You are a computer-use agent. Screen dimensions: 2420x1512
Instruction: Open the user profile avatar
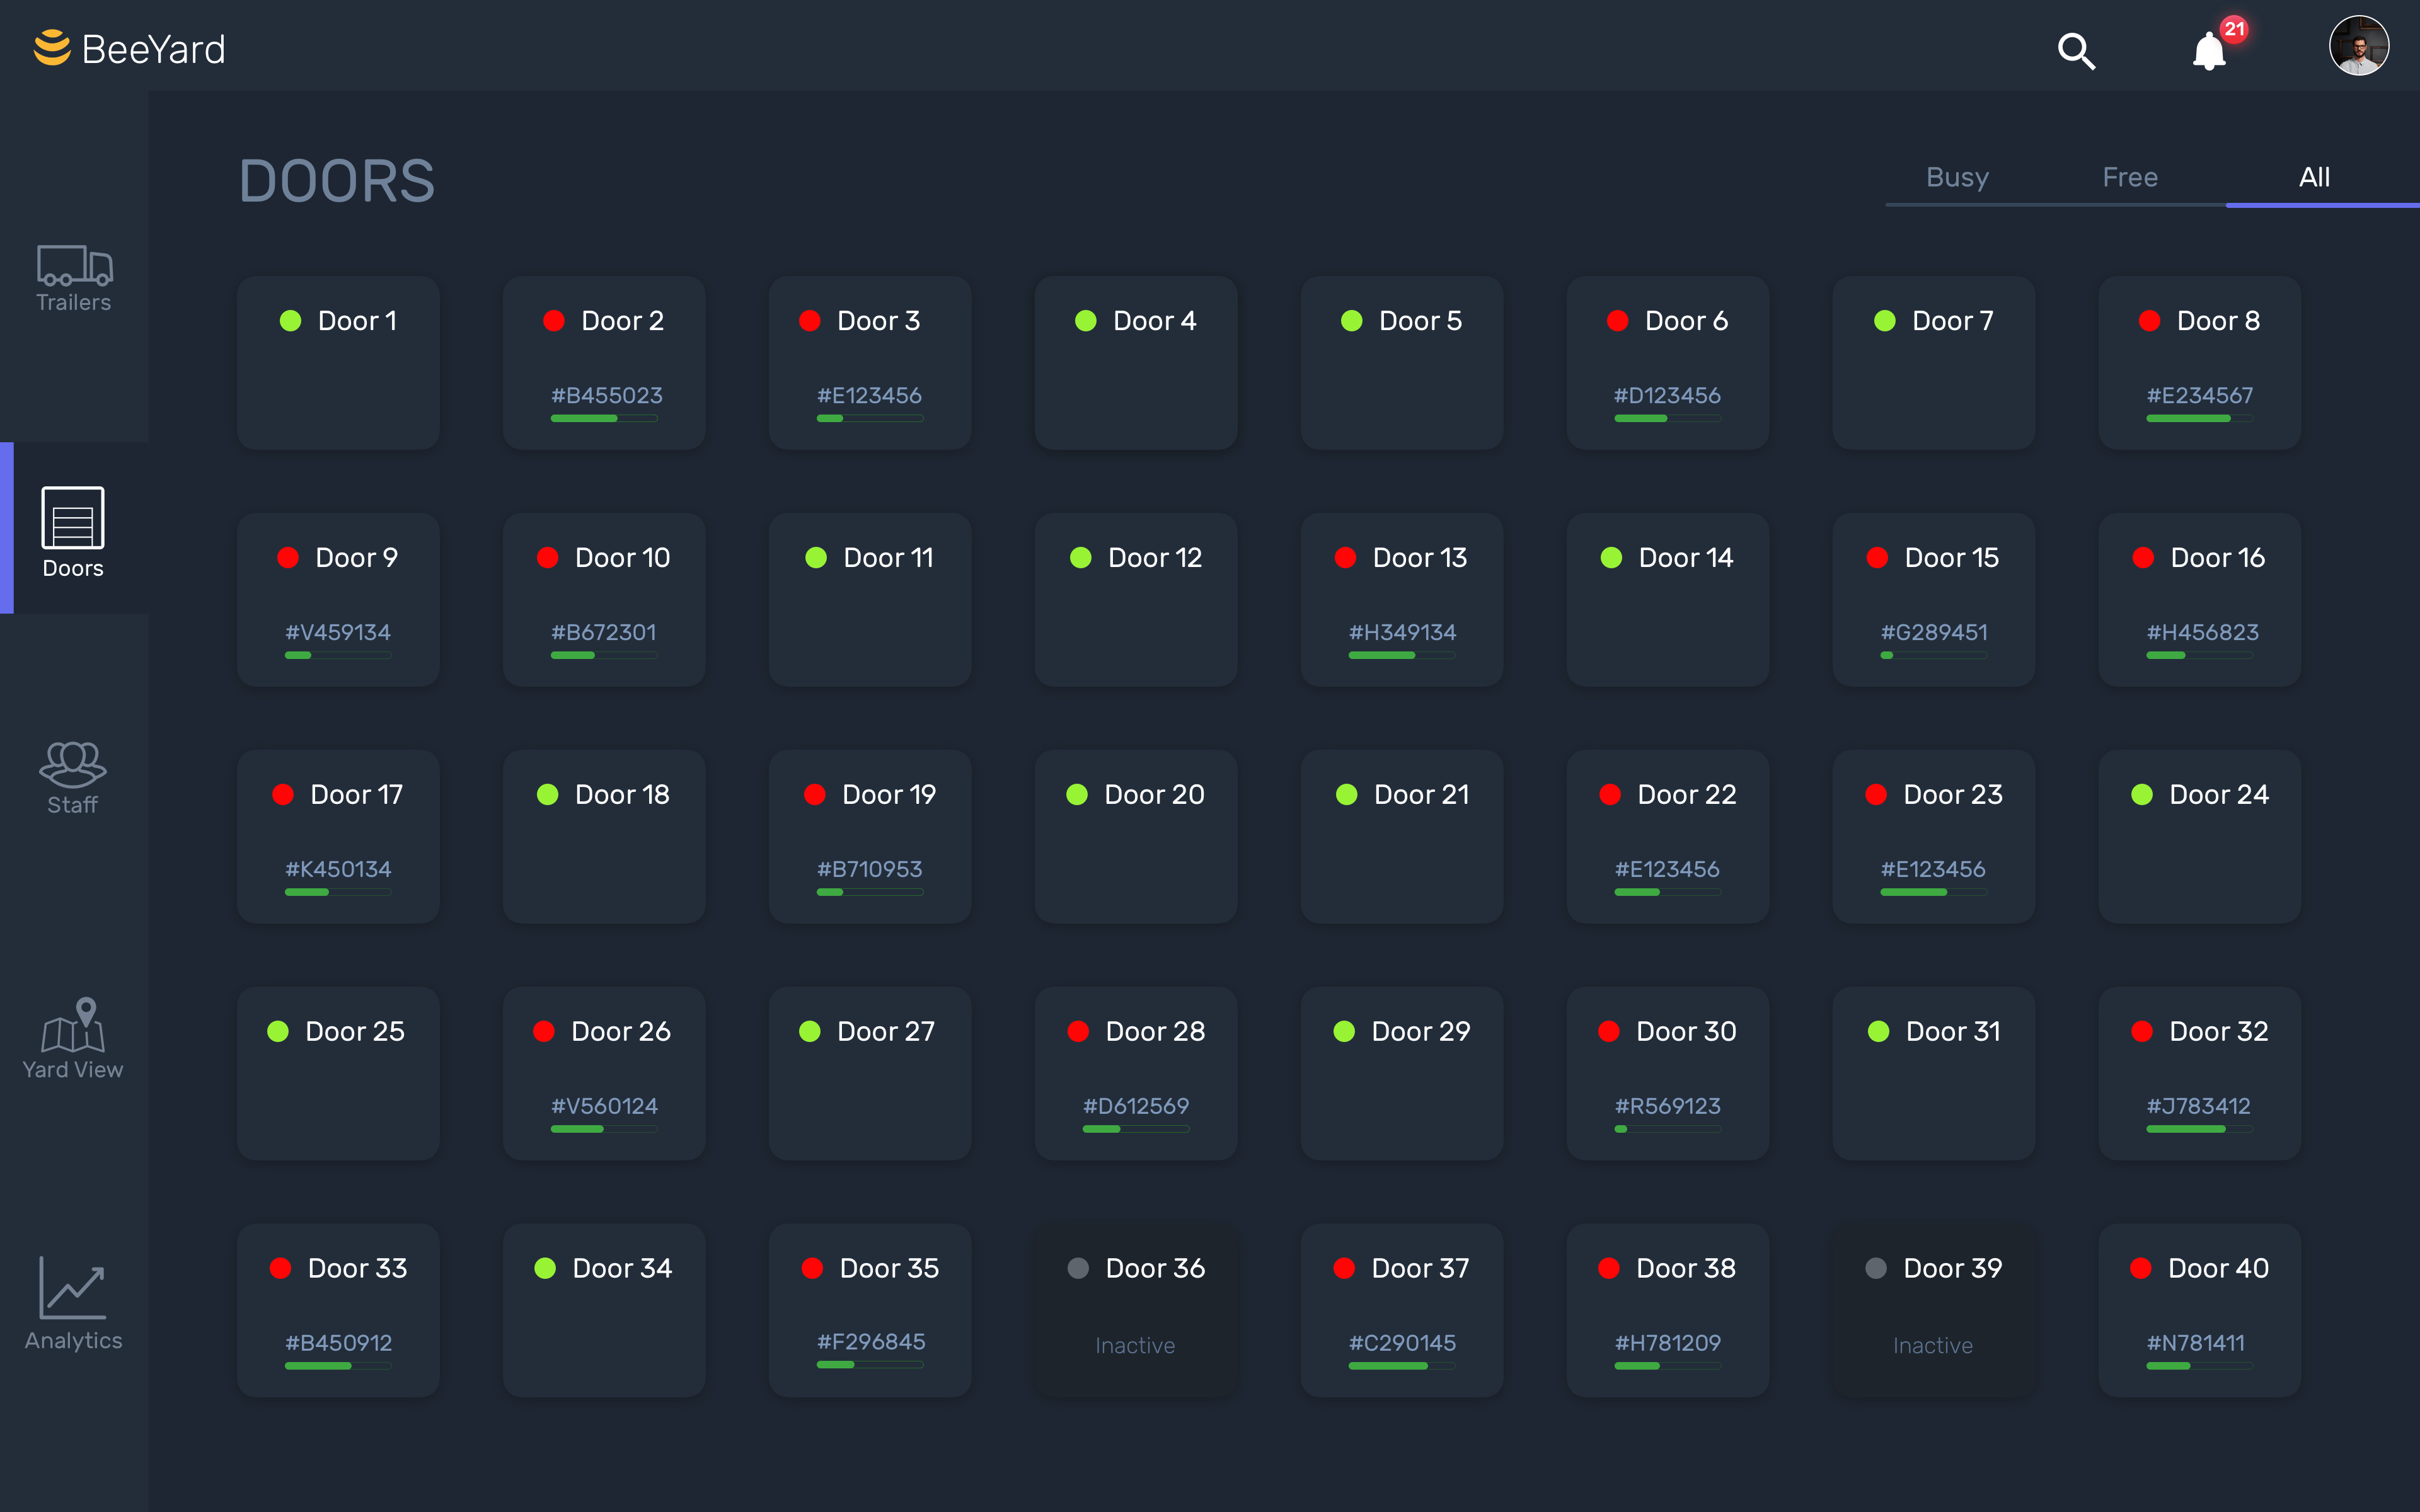pos(2358,46)
